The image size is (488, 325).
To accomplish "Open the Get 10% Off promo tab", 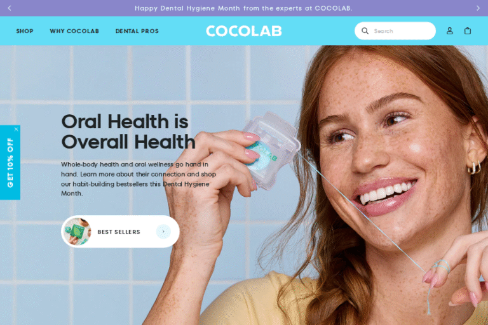I will [x=10, y=162].
